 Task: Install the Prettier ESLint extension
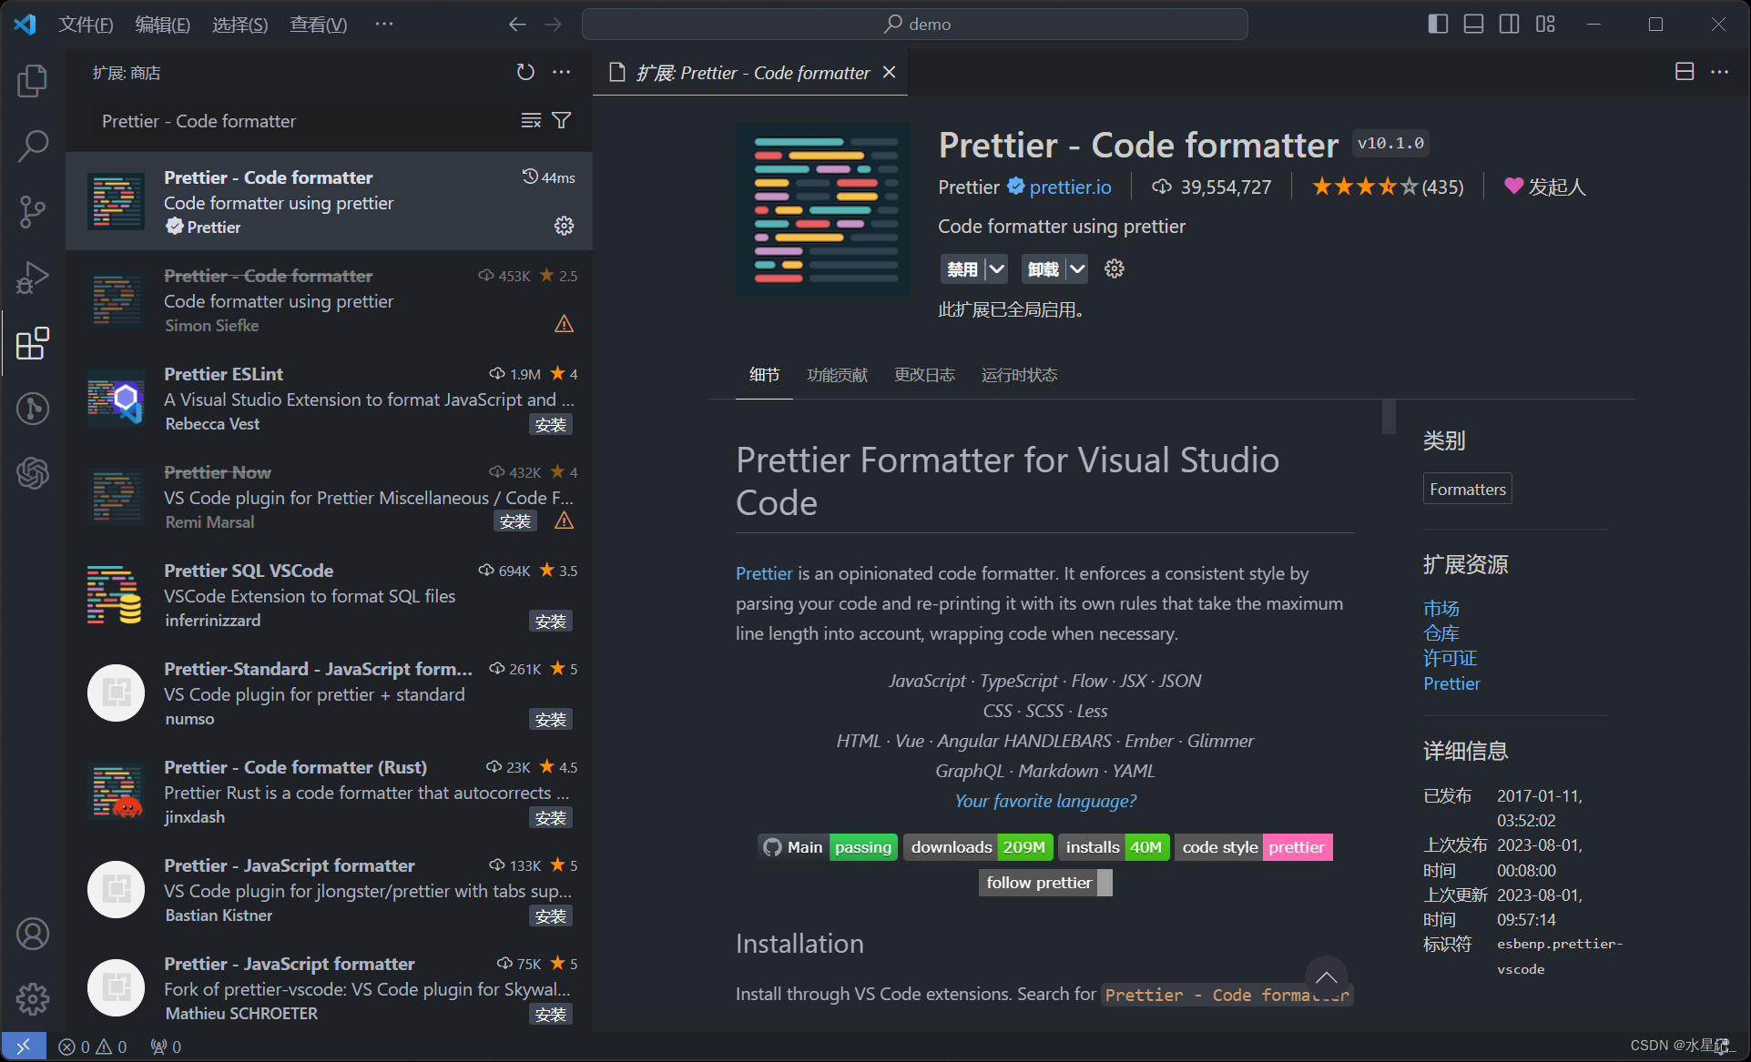click(551, 425)
